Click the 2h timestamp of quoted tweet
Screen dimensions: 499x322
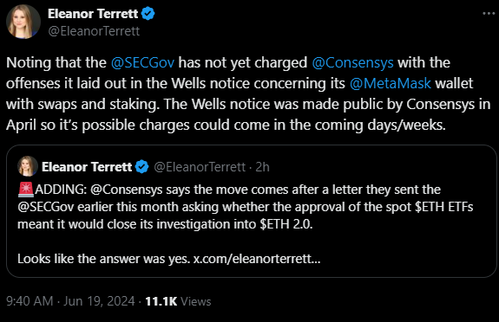coord(263,167)
